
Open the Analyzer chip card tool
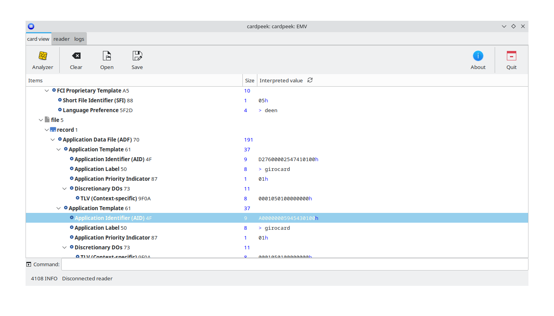point(43,56)
